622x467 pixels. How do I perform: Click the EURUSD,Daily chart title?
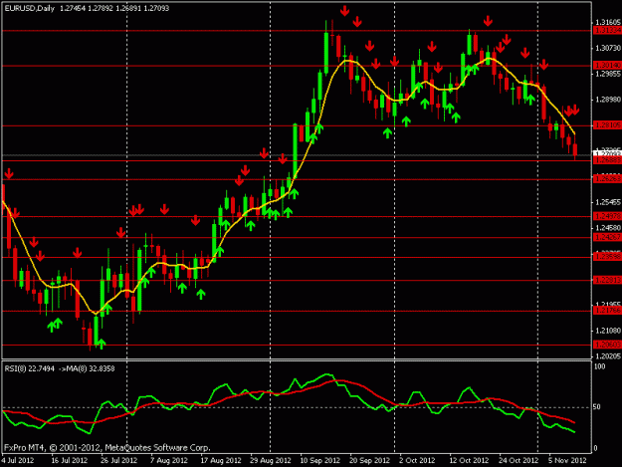(x=29, y=8)
